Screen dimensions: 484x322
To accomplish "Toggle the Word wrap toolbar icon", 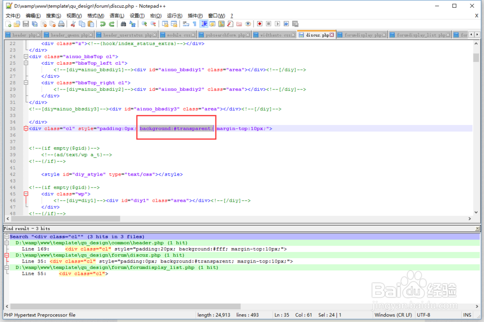I will tap(186, 24).
